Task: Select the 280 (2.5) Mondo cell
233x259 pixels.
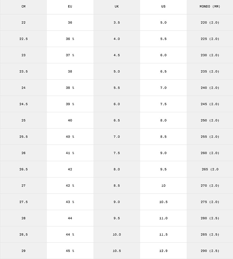Action: (210, 218)
